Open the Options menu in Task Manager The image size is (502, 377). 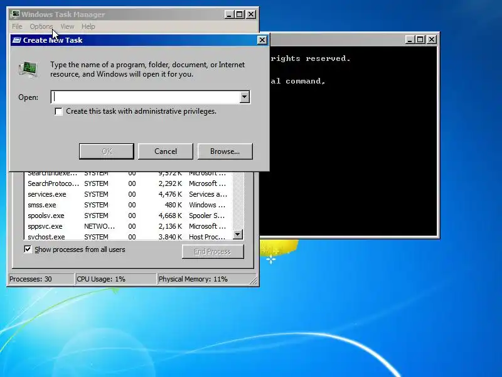pyautogui.click(x=41, y=26)
